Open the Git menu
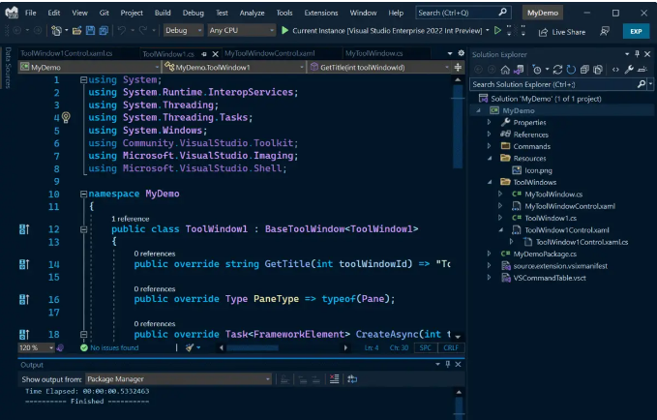 click(x=104, y=13)
